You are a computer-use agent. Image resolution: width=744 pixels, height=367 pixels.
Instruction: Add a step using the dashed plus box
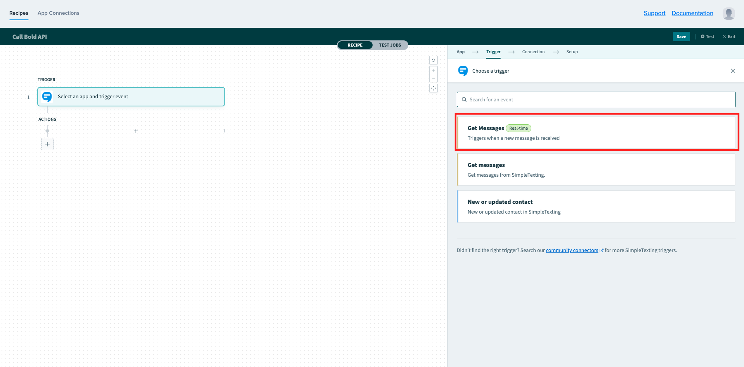pos(47,144)
